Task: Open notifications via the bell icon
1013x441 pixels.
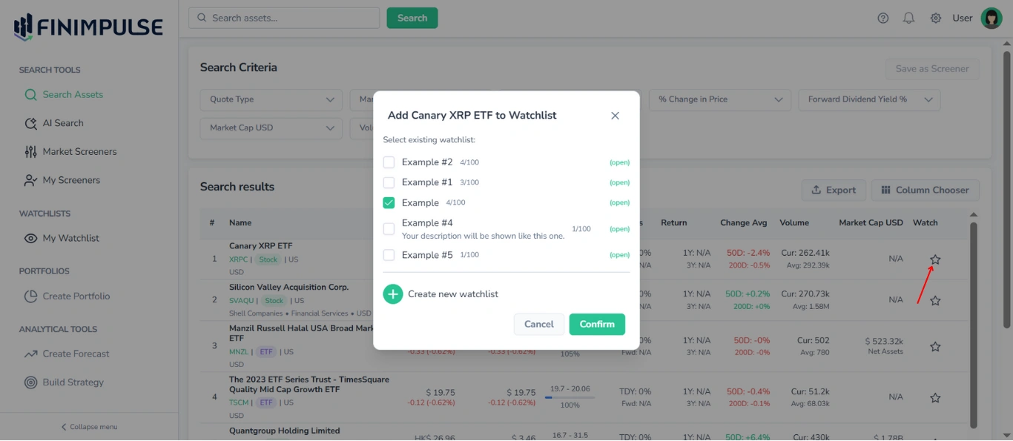Action: [908, 17]
